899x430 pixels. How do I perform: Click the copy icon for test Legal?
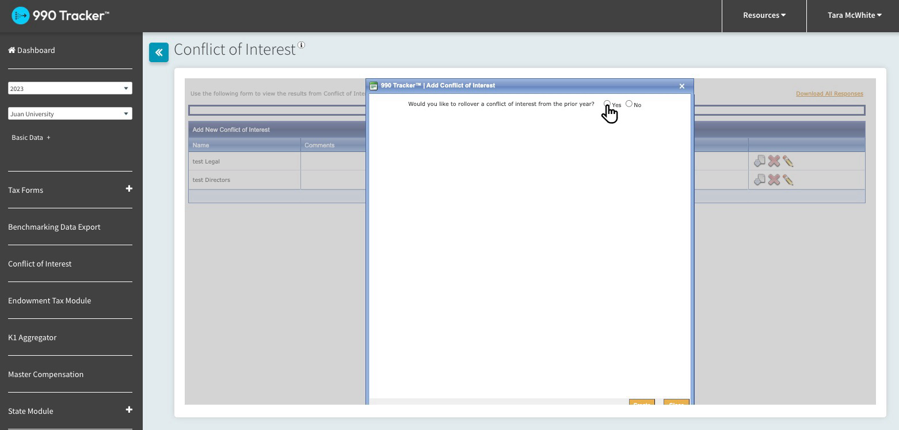tap(760, 162)
